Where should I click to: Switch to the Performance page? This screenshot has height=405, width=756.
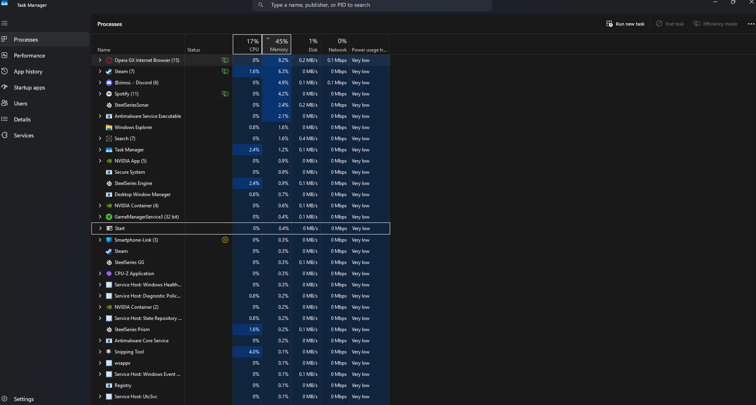pyautogui.click(x=44, y=56)
